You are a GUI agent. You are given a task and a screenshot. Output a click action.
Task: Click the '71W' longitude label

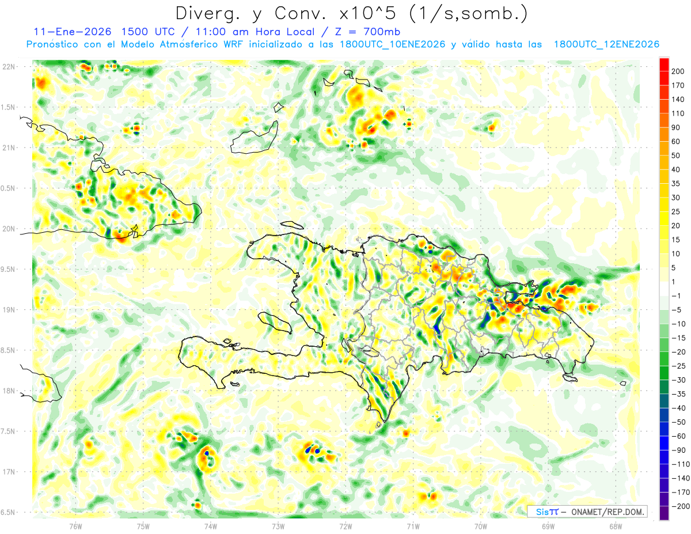pyautogui.click(x=413, y=525)
